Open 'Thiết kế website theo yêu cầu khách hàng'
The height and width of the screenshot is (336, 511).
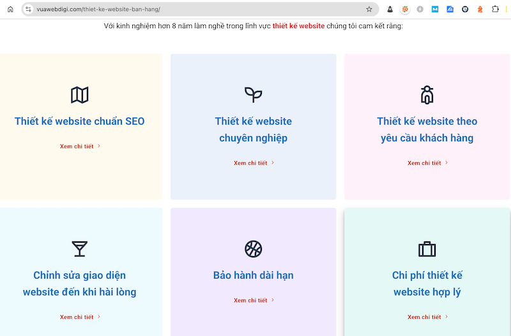tap(427, 130)
